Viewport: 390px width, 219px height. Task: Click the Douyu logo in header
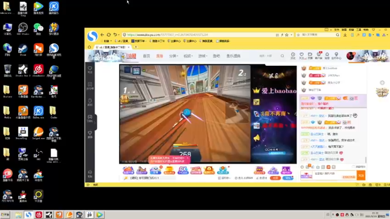coord(129,56)
